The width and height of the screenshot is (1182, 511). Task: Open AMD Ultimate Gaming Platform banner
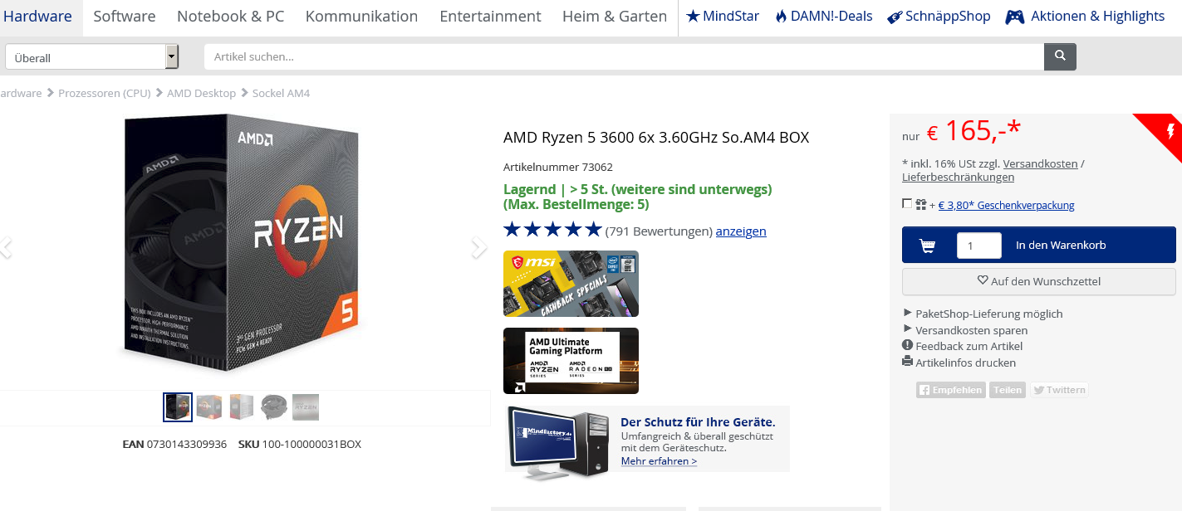coord(571,361)
